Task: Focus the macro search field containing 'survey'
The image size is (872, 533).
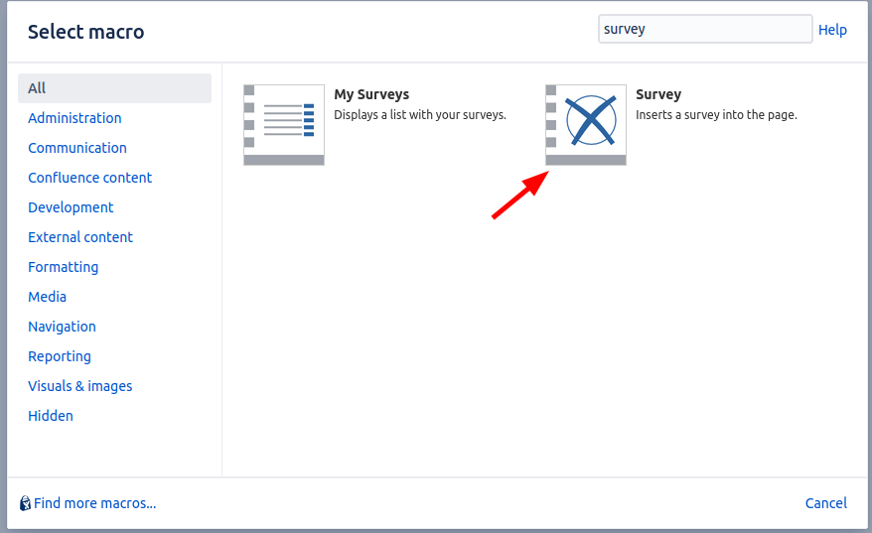Action: [x=705, y=29]
